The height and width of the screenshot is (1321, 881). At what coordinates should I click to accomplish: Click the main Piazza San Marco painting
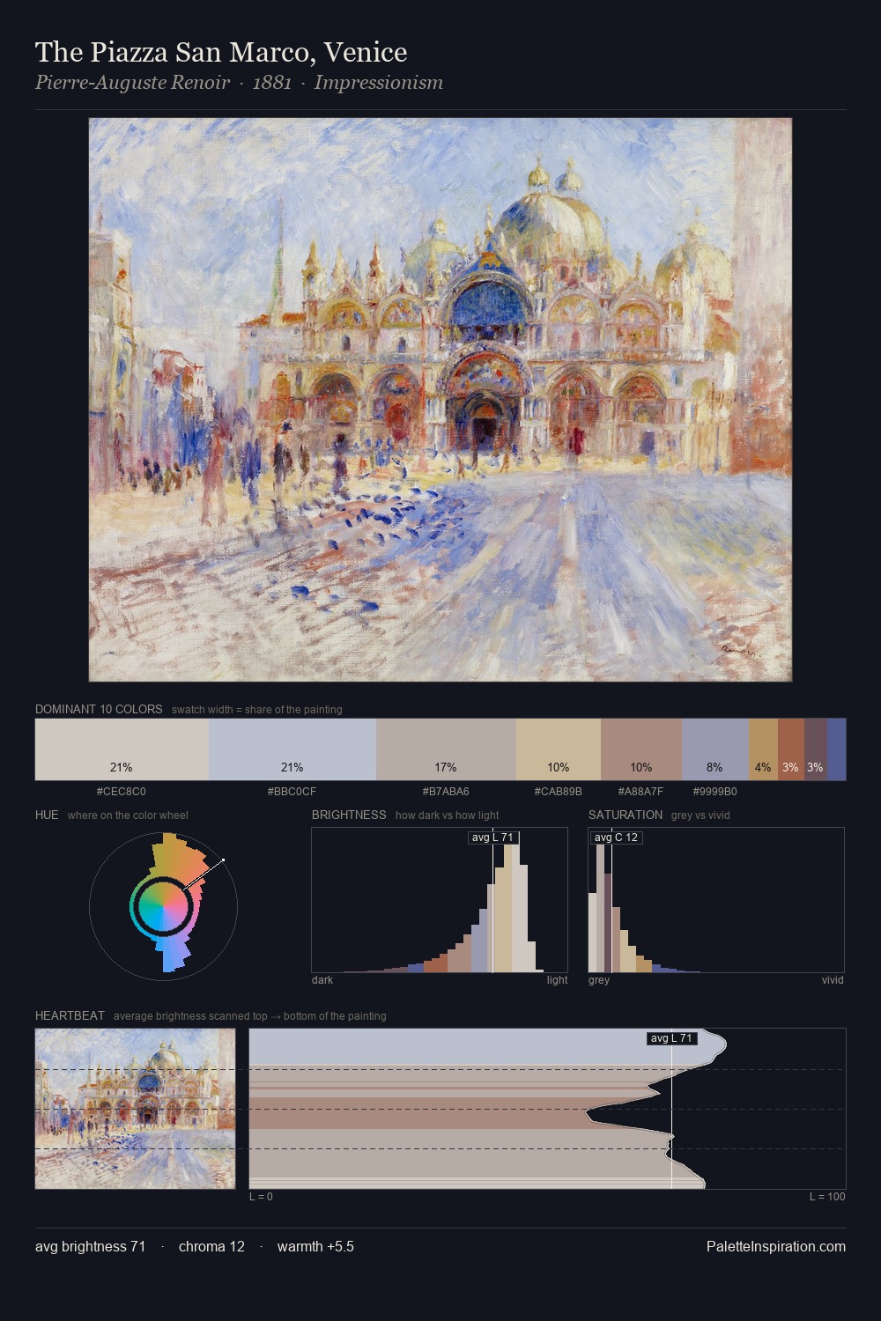(x=440, y=400)
